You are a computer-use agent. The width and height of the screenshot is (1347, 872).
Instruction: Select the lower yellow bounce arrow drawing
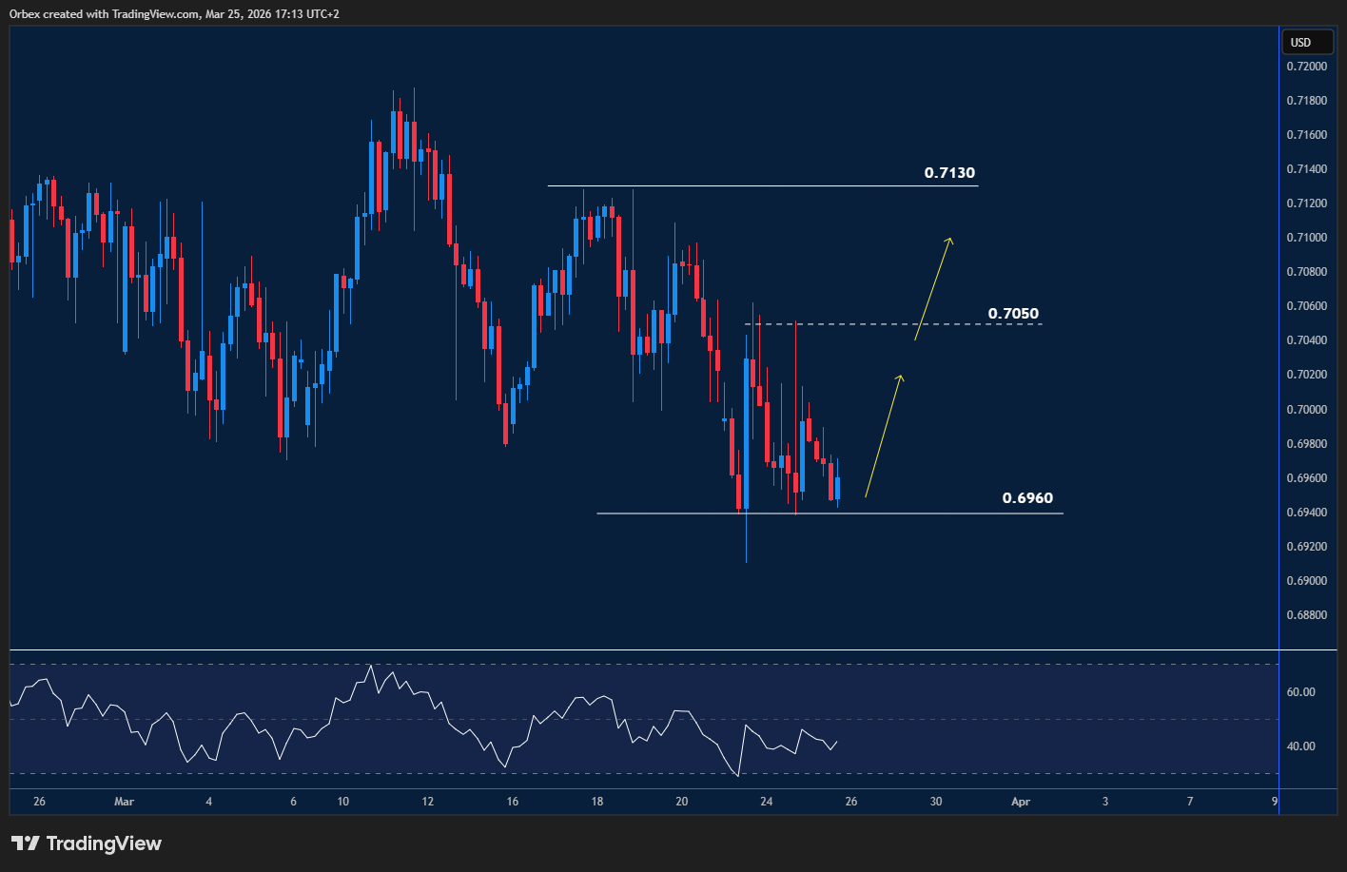(885, 437)
